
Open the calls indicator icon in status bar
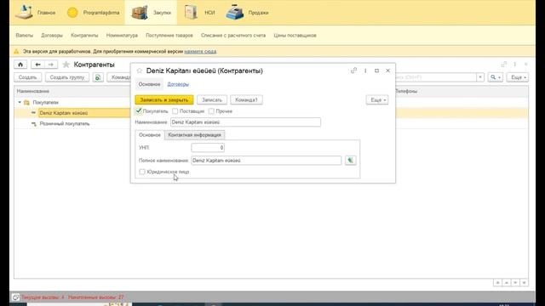pos(15,297)
